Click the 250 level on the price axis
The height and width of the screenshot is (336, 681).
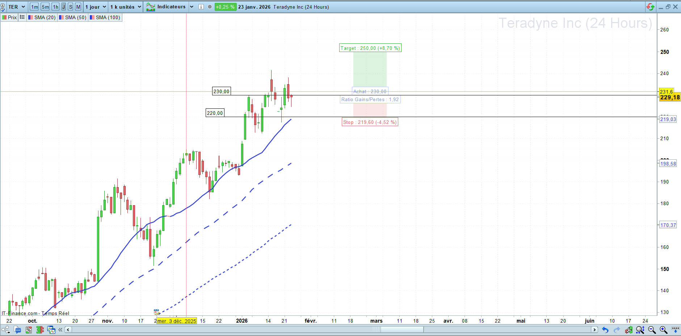coord(665,52)
